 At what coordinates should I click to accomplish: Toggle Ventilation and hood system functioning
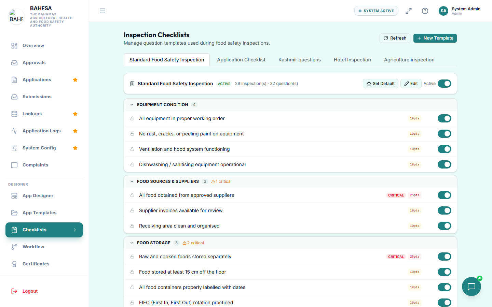(x=445, y=149)
